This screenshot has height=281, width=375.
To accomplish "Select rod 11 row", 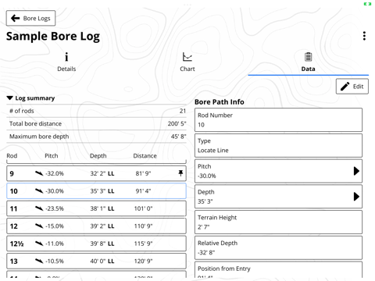I will (96, 208).
